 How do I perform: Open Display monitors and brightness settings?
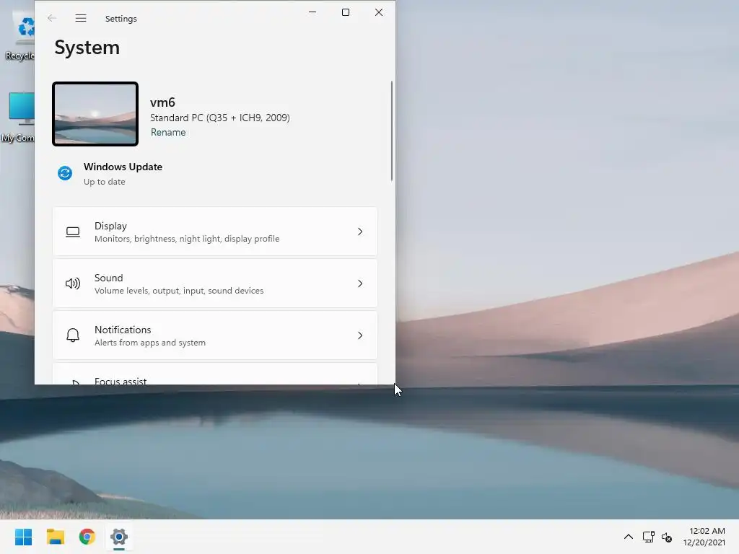coord(215,232)
